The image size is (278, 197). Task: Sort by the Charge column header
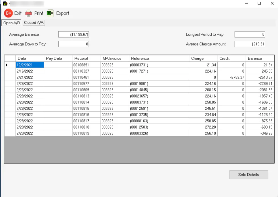[203, 58]
